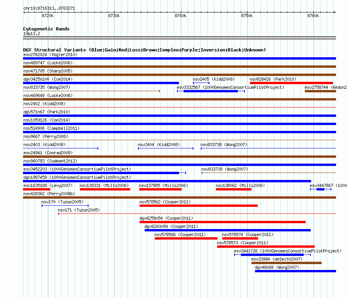The width and height of the screenshot is (347, 298).
Task: Click esv3441726 1000GenomesConsortiumPilotProject label
Action: (288, 251)
